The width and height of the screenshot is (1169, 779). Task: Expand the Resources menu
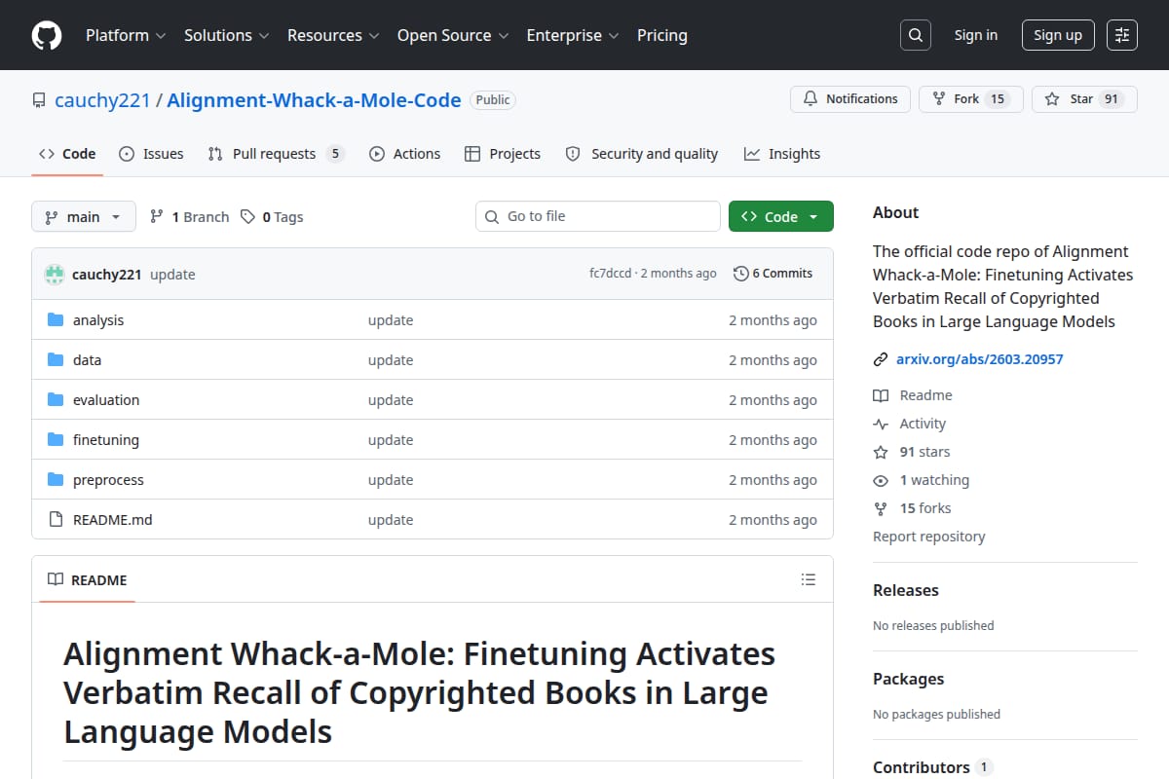(x=332, y=35)
